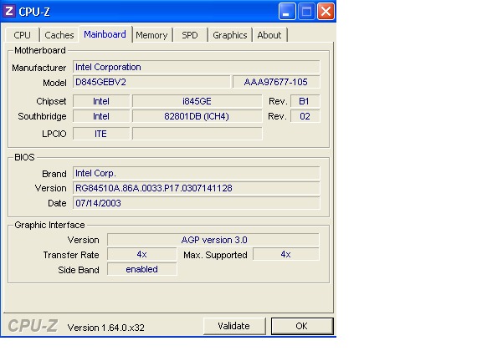Click the chipset value i845GE
This screenshot has width=482, height=361.
tap(197, 101)
